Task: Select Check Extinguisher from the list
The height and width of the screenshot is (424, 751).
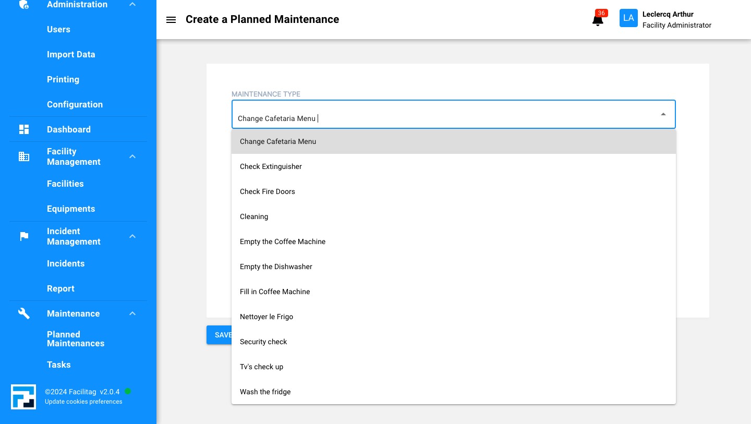Action: pyautogui.click(x=271, y=166)
